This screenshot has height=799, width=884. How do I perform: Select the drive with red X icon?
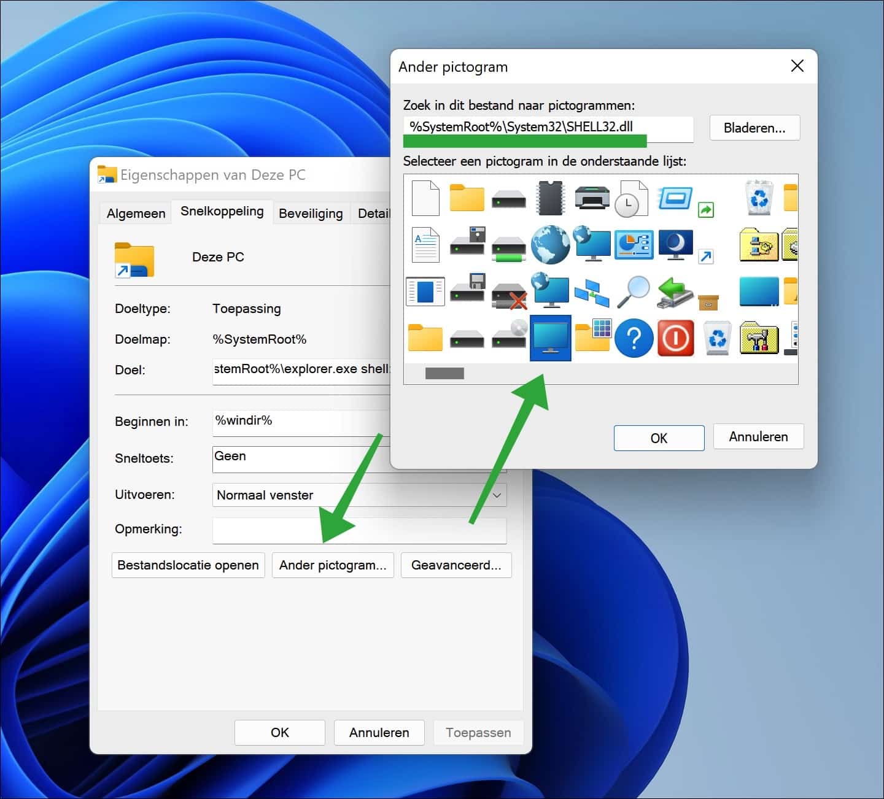pyautogui.click(x=509, y=292)
